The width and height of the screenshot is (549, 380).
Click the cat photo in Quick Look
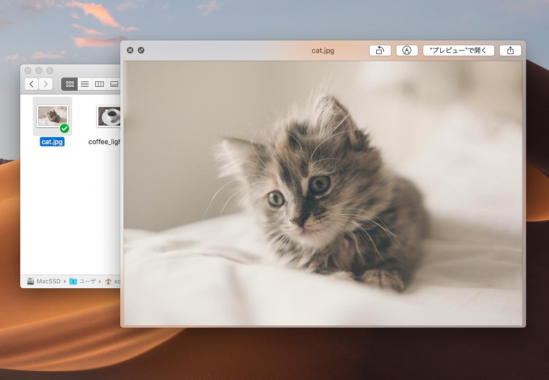point(323,193)
